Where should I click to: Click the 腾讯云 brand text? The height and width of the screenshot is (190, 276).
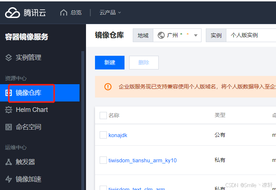click(x=35, y=13)
